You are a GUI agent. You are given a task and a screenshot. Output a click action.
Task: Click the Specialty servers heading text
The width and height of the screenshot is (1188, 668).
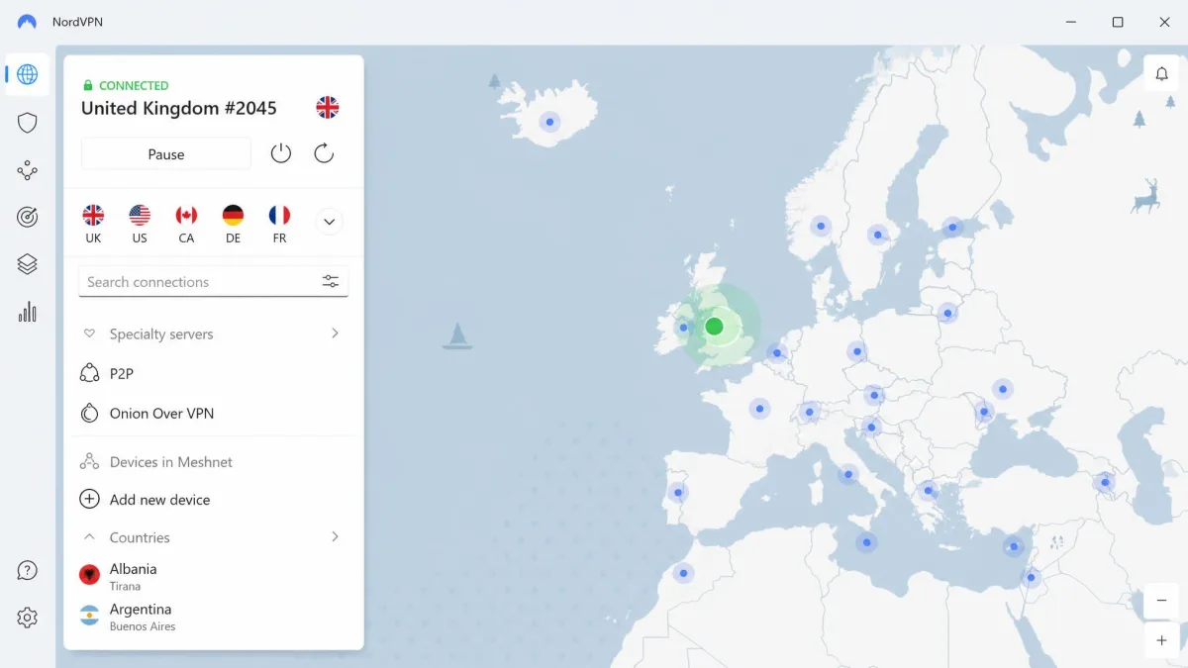[161, 334]
